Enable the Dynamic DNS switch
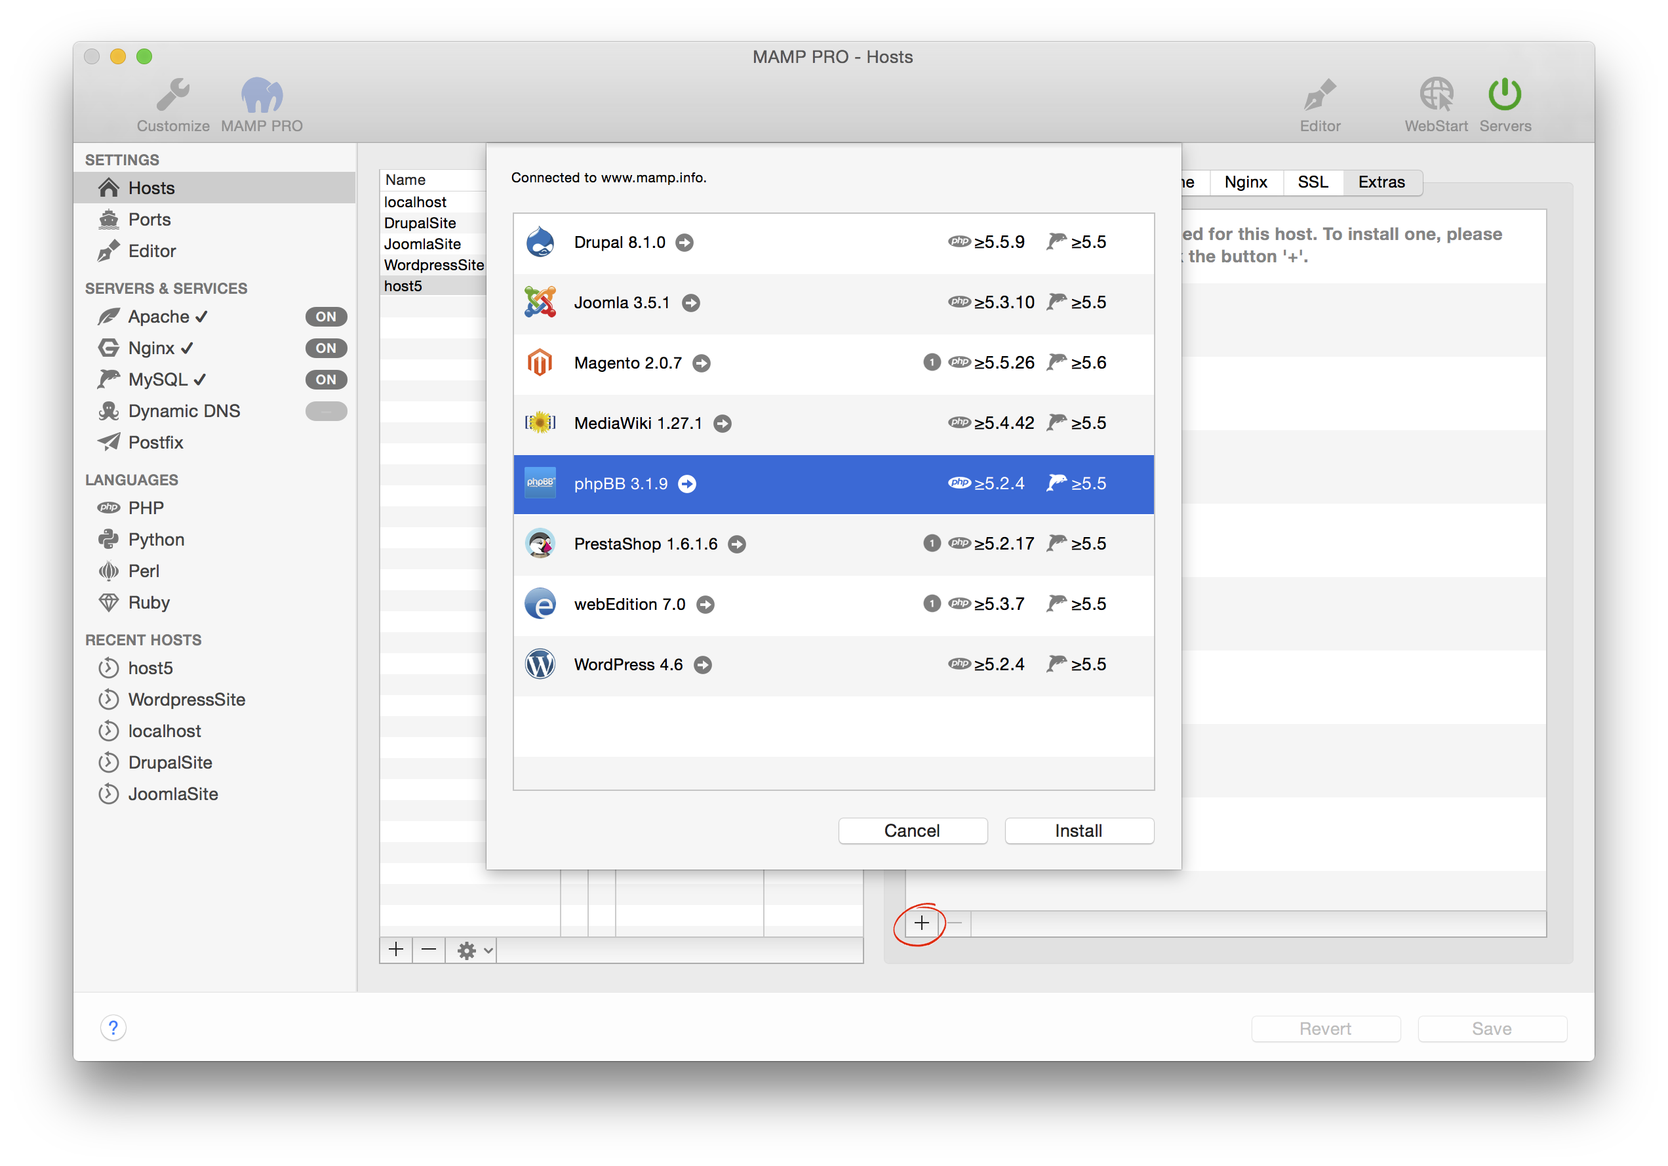This screenshot has height=1166, width=1668. click(325, 411)
